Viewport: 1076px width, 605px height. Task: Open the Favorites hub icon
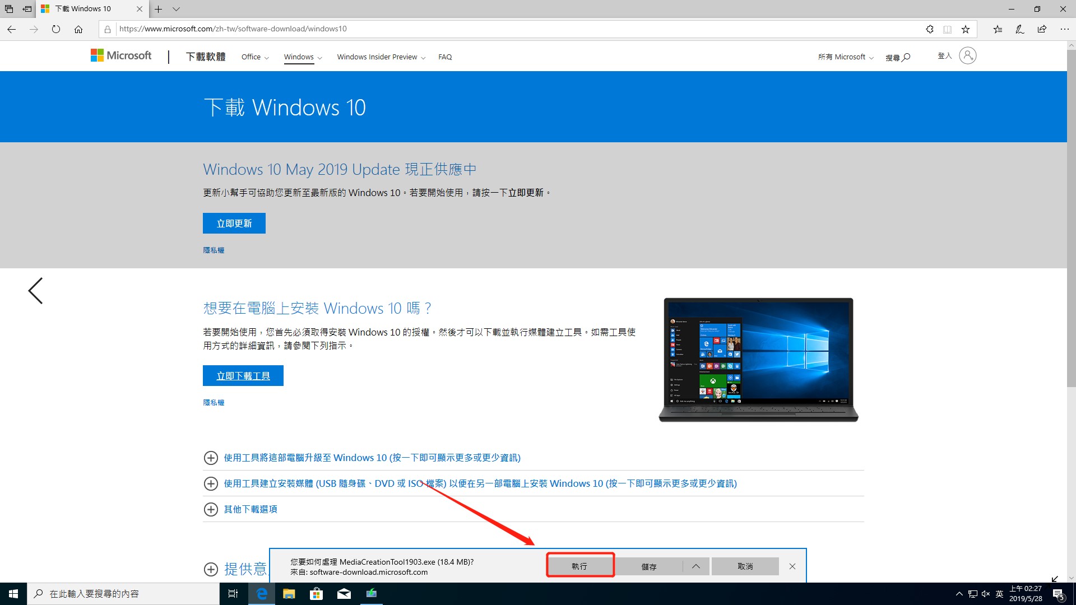(x=998, y=29)
